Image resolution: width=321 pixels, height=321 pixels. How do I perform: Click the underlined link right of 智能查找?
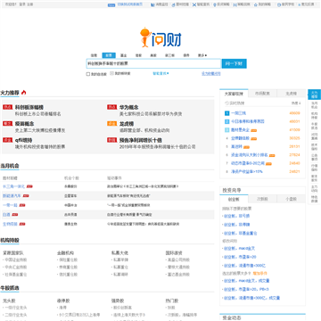[211, 73]
